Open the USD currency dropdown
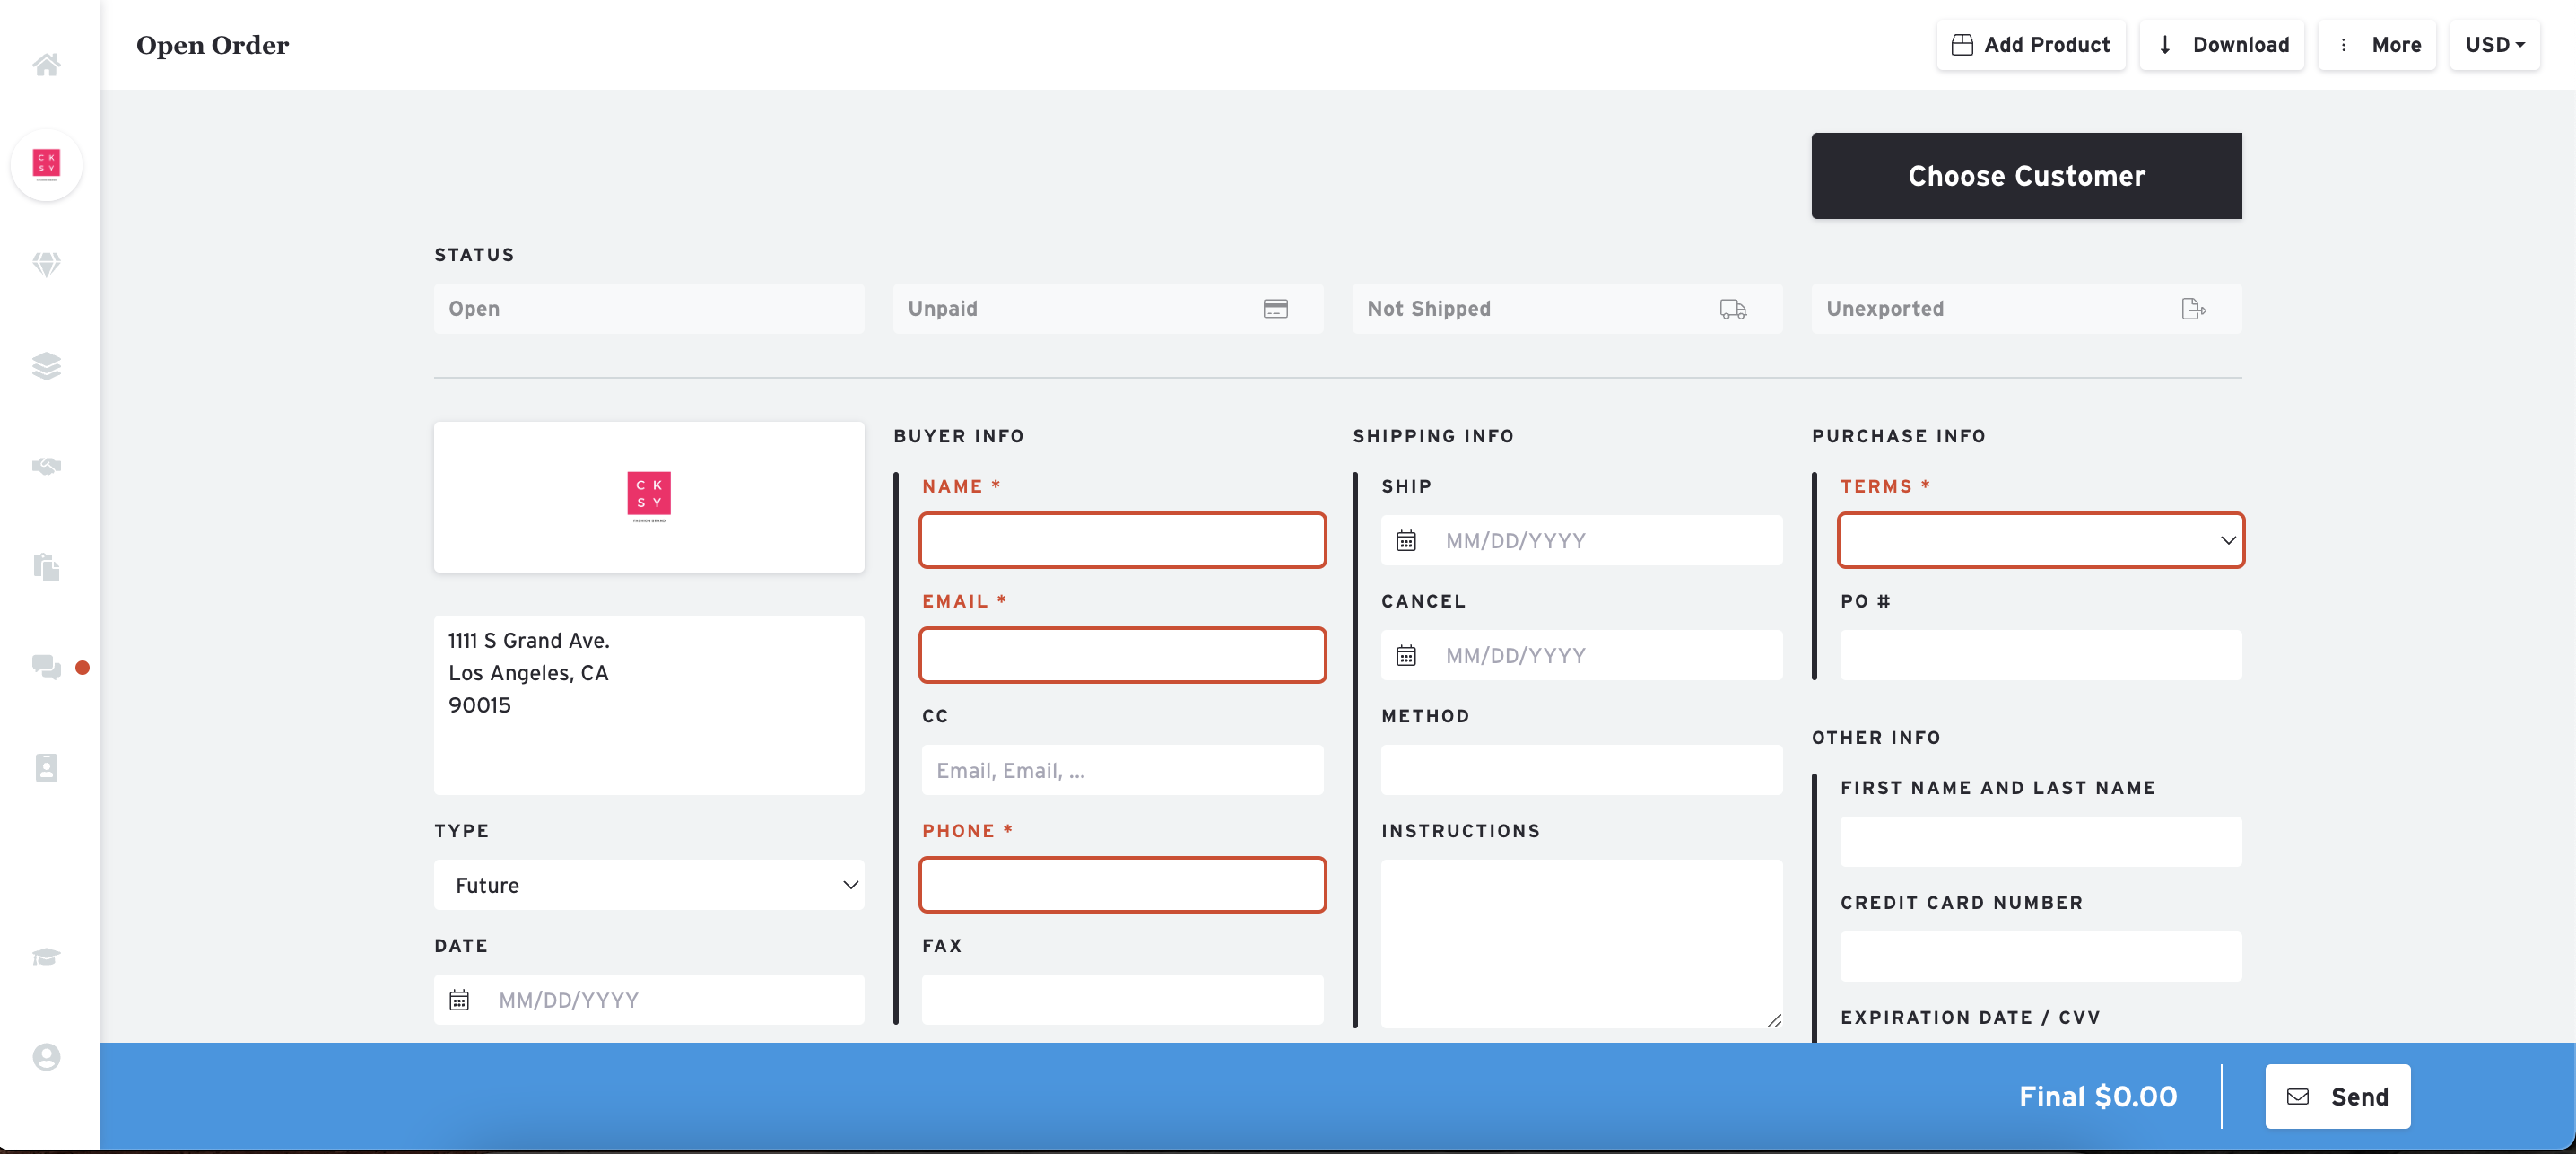The height and width of the screenshot is (1154, 2576). point(2494,45)
